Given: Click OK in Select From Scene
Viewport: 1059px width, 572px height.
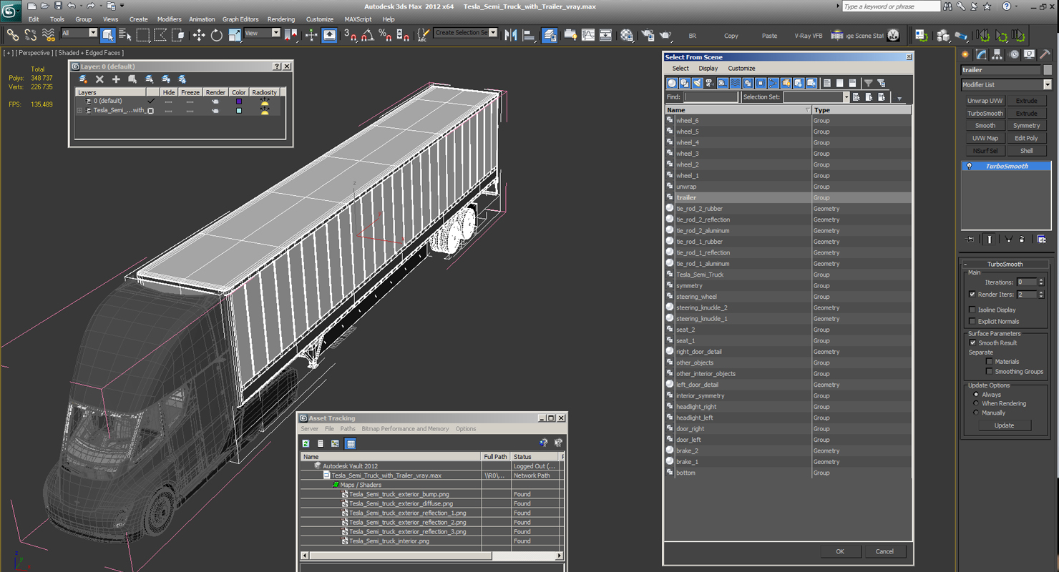Looking at the screenshot, I should pyautogui.click(x=840, y=551).
